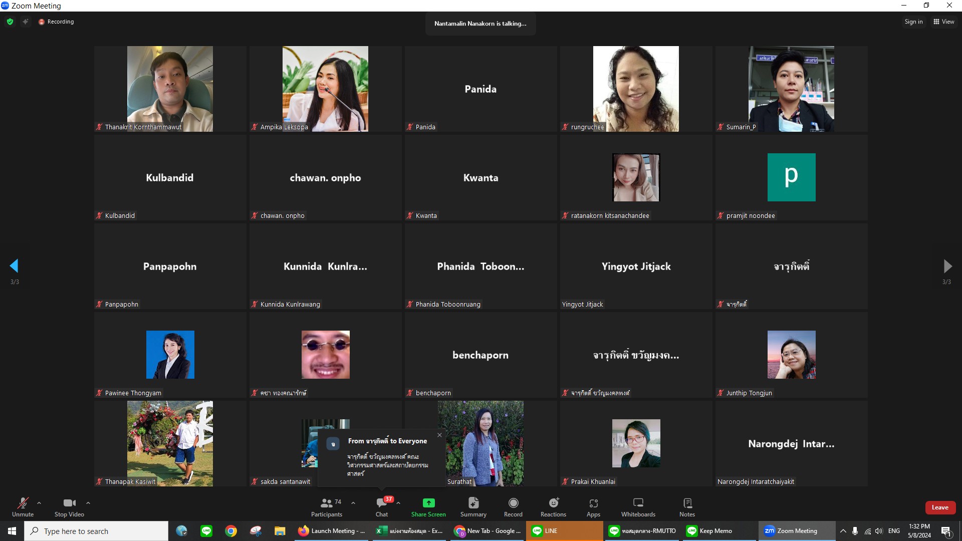Start recording with the Record button
Viewport: 962px width, 541px height.
pyautogui.click(x=513, y=507)
